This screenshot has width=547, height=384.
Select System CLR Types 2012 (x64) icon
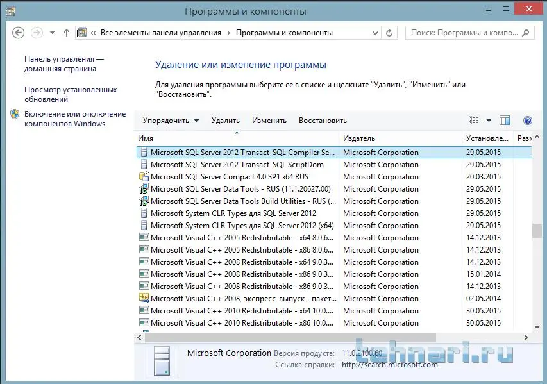point(144,225)
